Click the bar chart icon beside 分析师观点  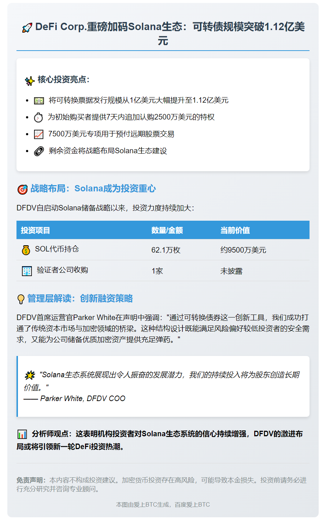[22, 434]
